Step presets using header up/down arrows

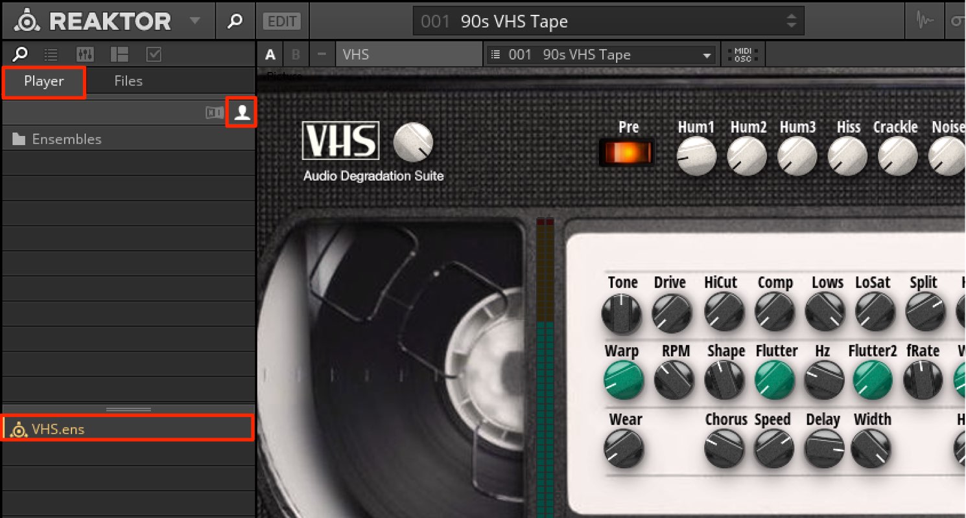pos(791,21)
